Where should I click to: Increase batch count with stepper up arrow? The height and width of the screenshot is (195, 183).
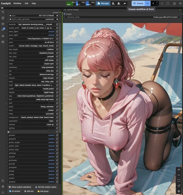pos(157,2)
